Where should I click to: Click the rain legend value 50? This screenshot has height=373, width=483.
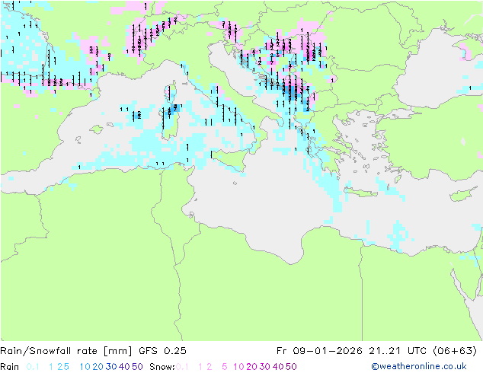(137, 367)
